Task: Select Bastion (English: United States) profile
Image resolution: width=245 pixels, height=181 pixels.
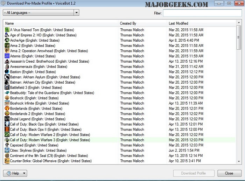Action: [x=120, y=72]
